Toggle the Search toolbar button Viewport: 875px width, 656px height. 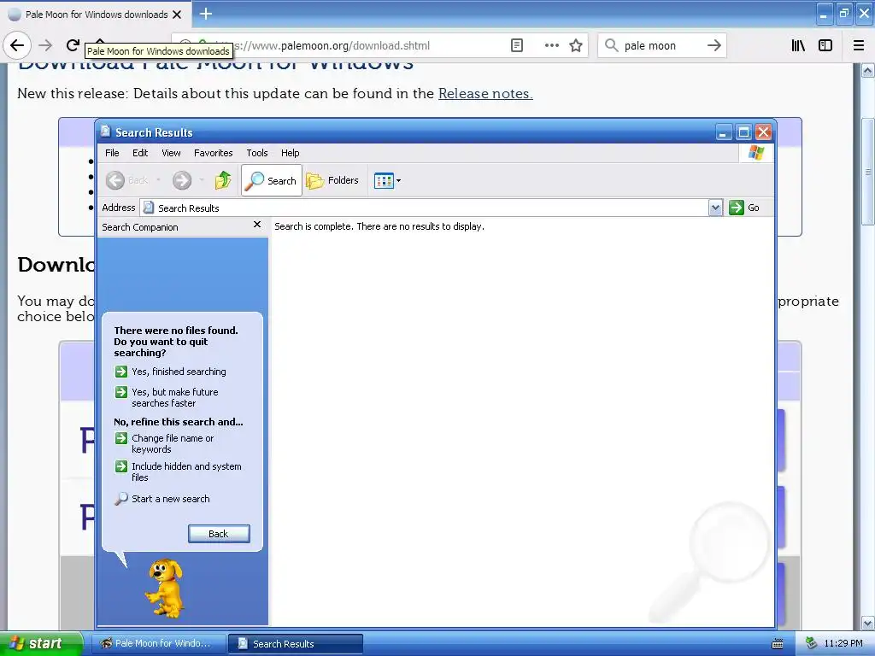point(272,180)
